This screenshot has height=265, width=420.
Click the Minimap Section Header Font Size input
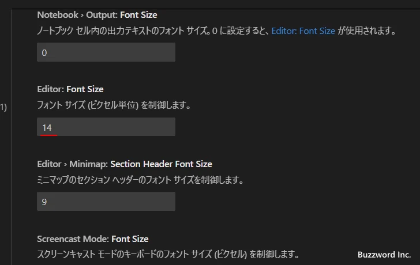(x=106, y=202)
